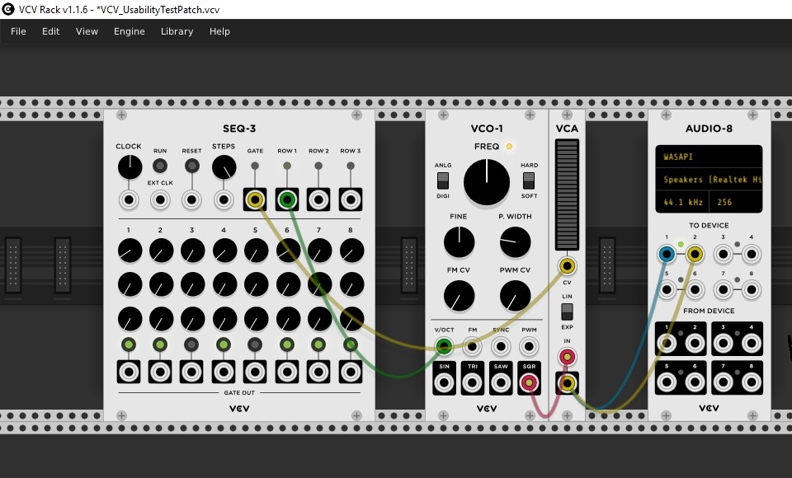Open the 256 block size dropdown
The width and height of the screenshot is (792, 478).
(x=736, y=202)
